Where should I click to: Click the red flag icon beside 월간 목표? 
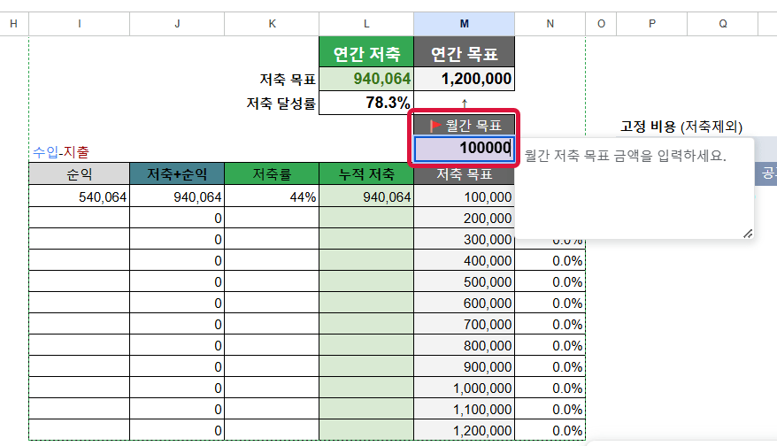(x=435, y=125)
